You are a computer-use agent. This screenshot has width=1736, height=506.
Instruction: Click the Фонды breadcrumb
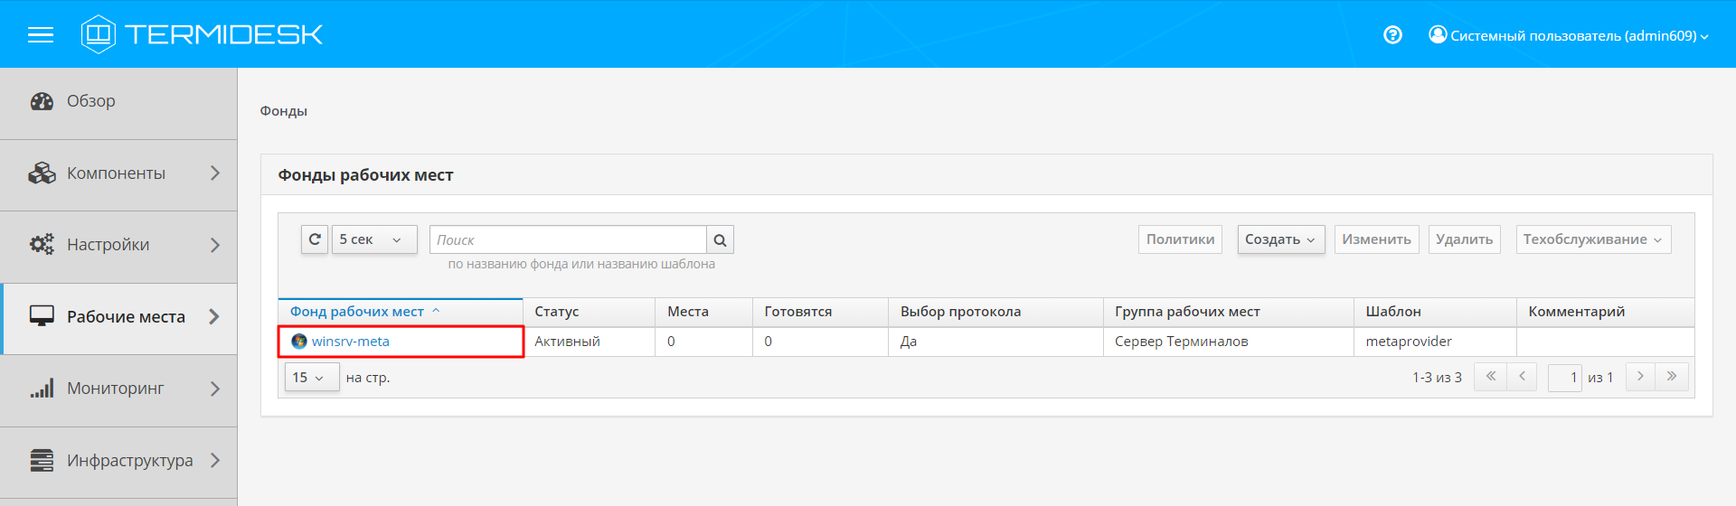tap(284, 111)
